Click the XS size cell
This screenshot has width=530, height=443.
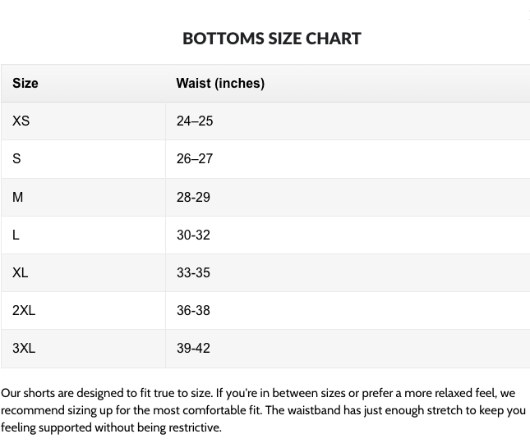point(21,121)
